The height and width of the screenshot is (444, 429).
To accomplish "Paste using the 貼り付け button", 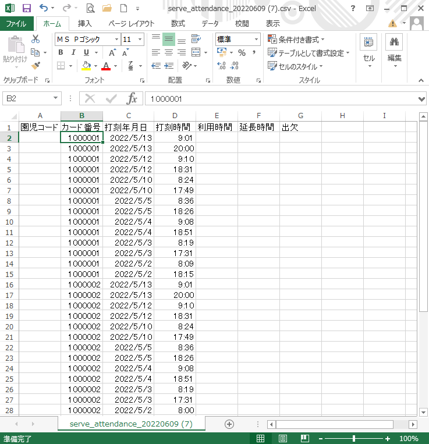I will point(15,53).
